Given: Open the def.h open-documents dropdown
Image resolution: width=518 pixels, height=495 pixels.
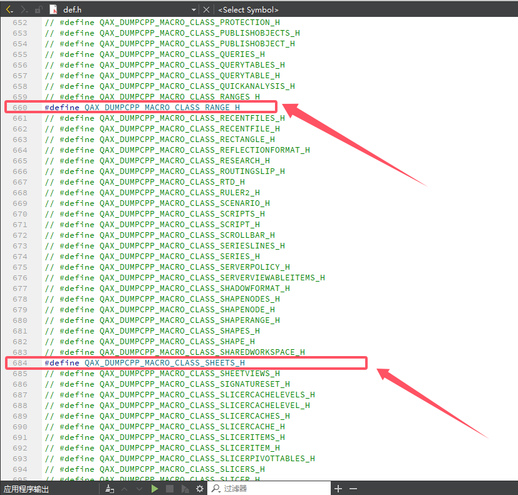Looking at the screenshot, I should click(194, 10).
